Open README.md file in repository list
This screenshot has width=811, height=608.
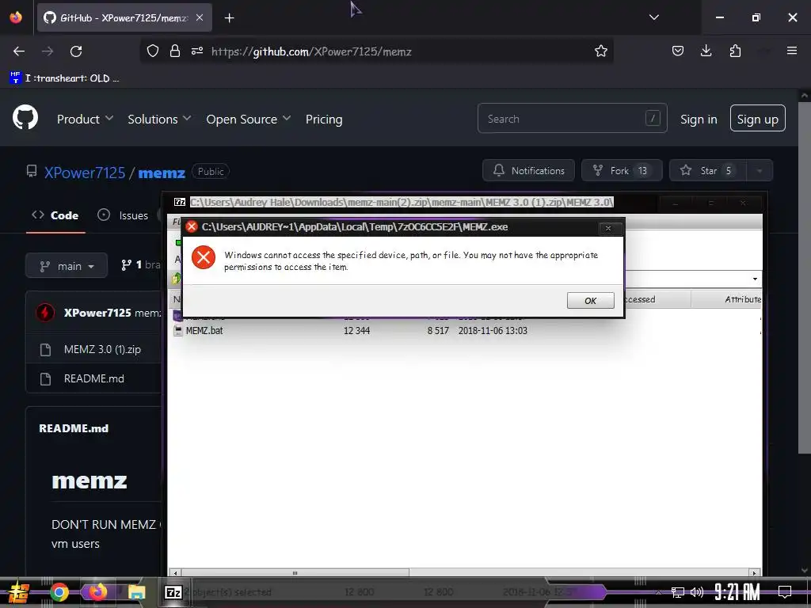tap(93, 378)
